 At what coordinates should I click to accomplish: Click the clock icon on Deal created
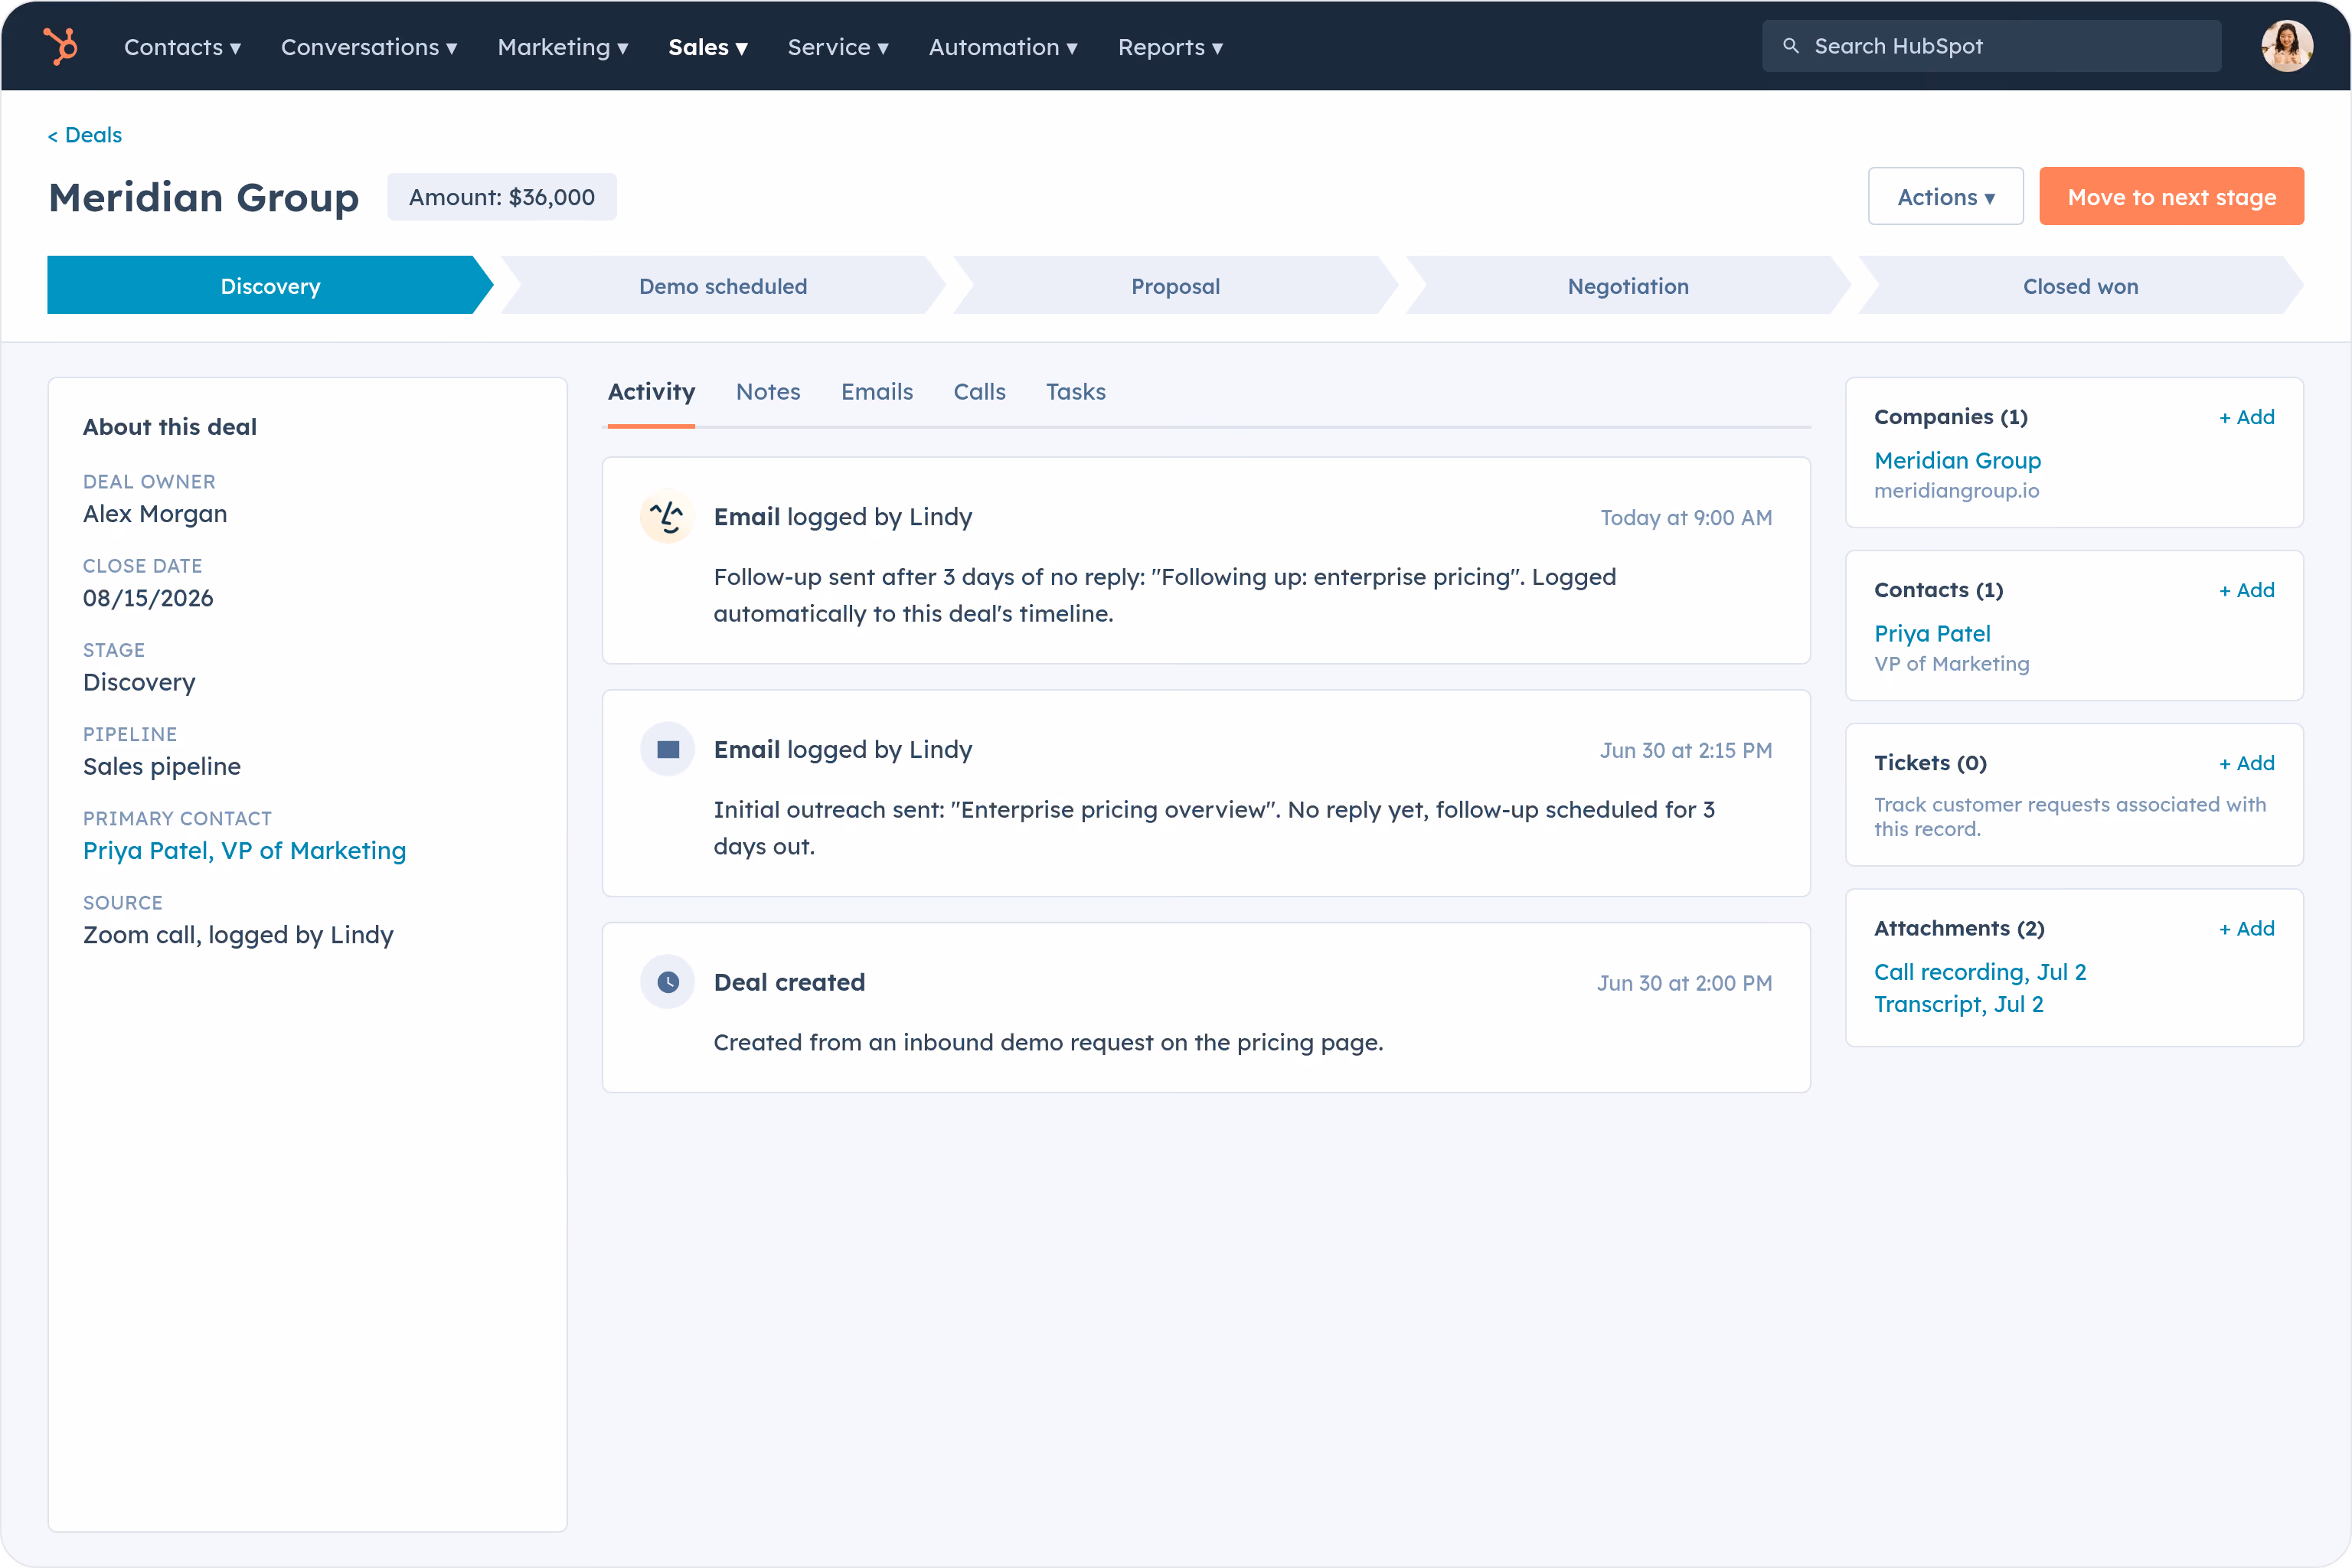tap(667, 982)
